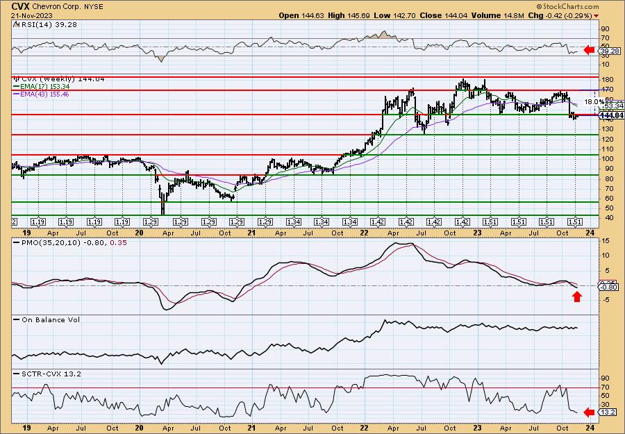Click the purple EMA(43) legend line swatch
This screenshot has width=625, height=434.
[x=16, y=94]
